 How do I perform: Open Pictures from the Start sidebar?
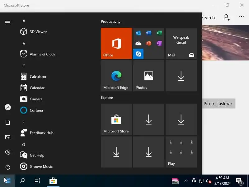tap(7, 137)
